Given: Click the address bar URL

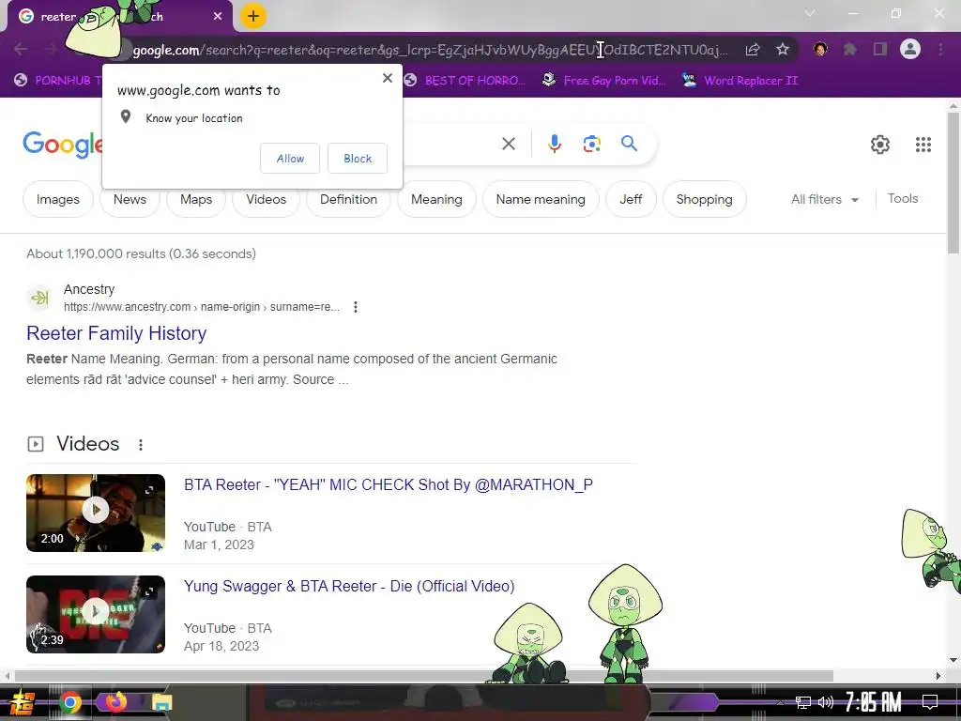Looking at the screenshot, I should point(430,50).
